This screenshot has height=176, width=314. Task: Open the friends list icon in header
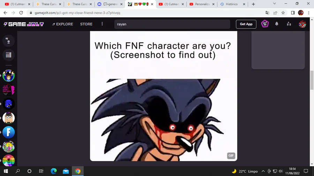click(x=289, y=24)
